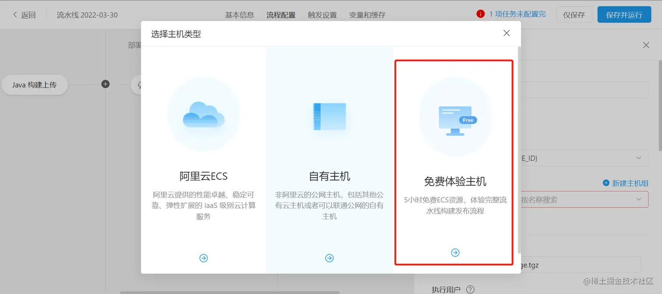This screenshot has width=662, height=294.
Task: Open the 触发设置 tab
Action: point(322,15)
